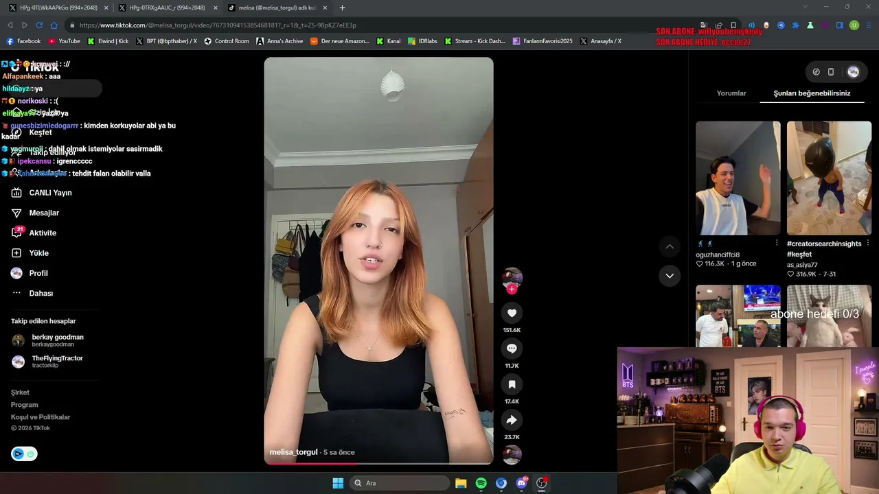The width and height of the screenshot is (879, 494).
Task: Open the green flask extension icon
Action: pyautogui.click(x=810, y=25)
